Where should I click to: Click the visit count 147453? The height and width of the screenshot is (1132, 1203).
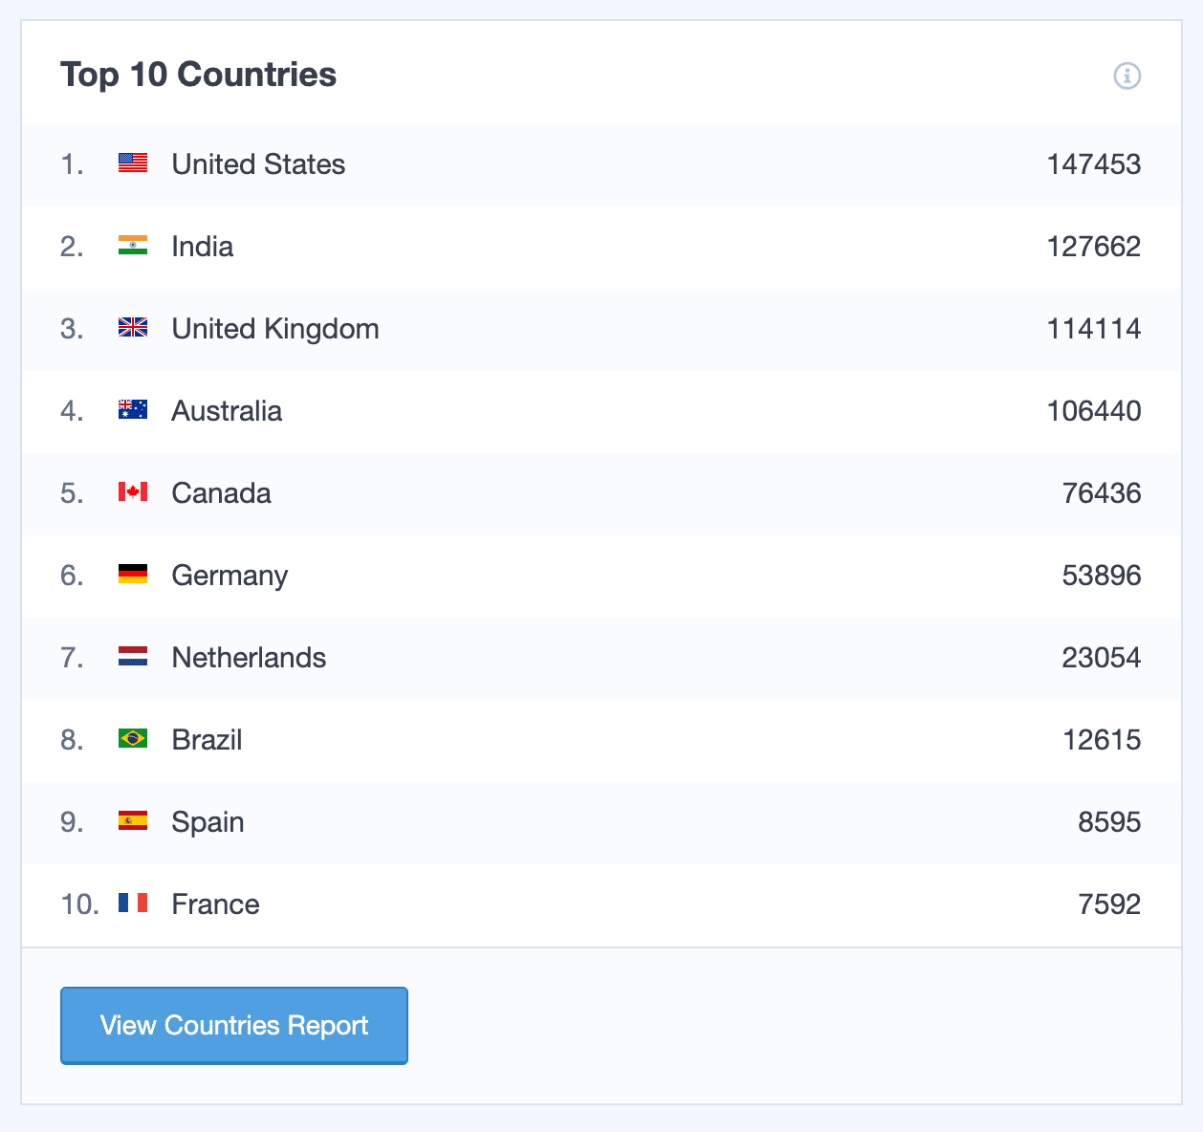tap(1092, 163)
